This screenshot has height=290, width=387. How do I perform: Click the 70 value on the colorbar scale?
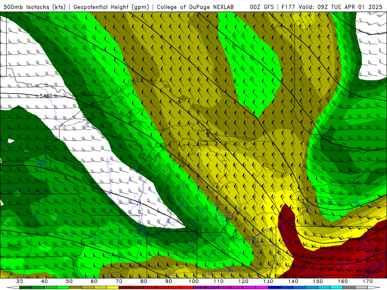coord(119,281)
